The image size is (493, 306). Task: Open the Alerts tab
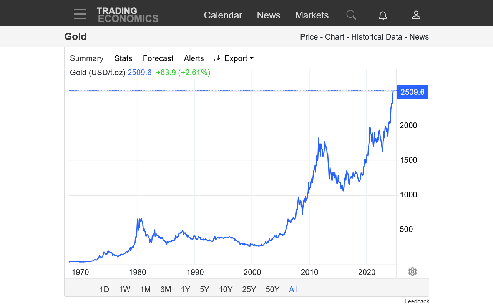click(194, 58)
